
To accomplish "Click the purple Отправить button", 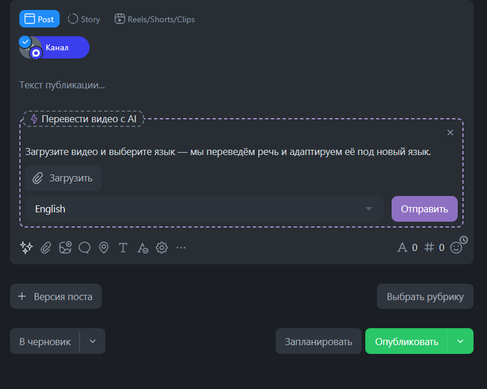I will (x=424, y=209).
